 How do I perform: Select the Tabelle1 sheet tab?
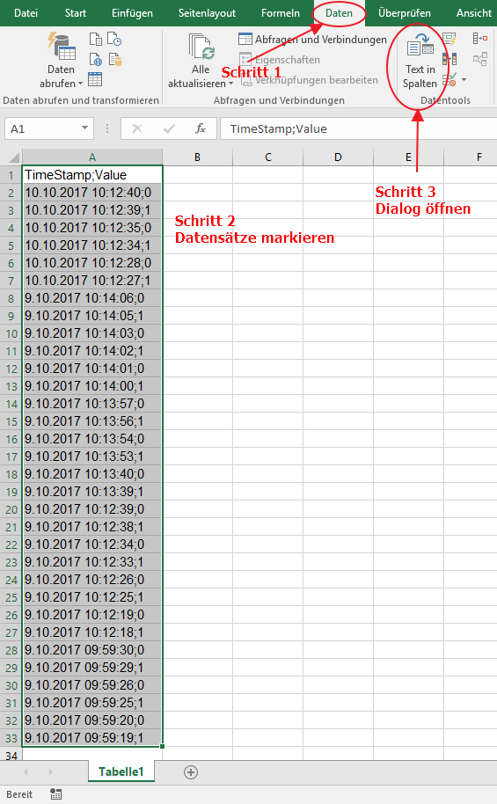(x=121, y=771)
